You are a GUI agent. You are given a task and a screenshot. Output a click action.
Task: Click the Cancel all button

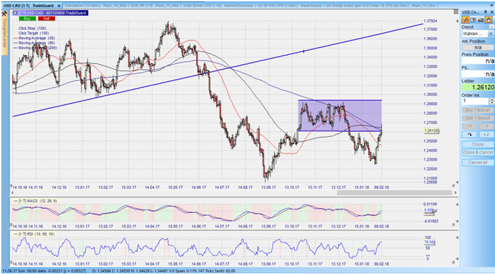click(478, 163)
